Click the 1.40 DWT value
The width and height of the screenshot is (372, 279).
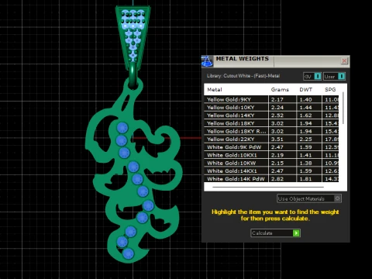click(305, 99)
